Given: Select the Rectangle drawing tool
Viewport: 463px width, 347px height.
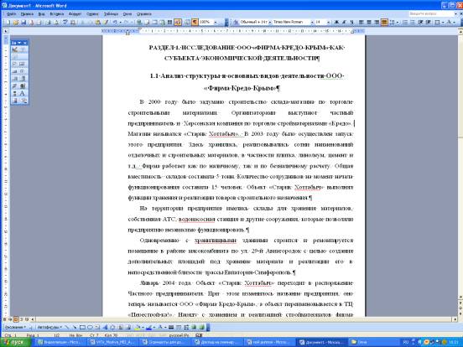Looking at the screenshot, I should (x=82, y=327).
